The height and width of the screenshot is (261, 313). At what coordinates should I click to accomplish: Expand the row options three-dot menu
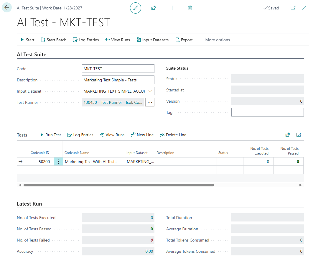pos(58,161)
